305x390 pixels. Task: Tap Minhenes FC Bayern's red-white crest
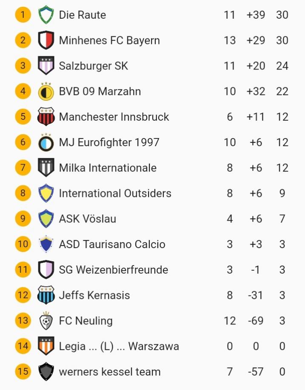[46, 40]
